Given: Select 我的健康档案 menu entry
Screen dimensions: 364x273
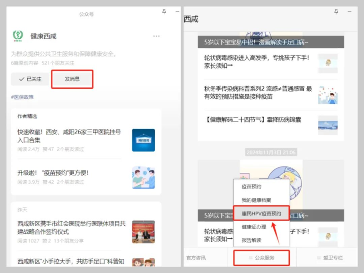Looking at the screenshot, I should click(x=256, y=200).
